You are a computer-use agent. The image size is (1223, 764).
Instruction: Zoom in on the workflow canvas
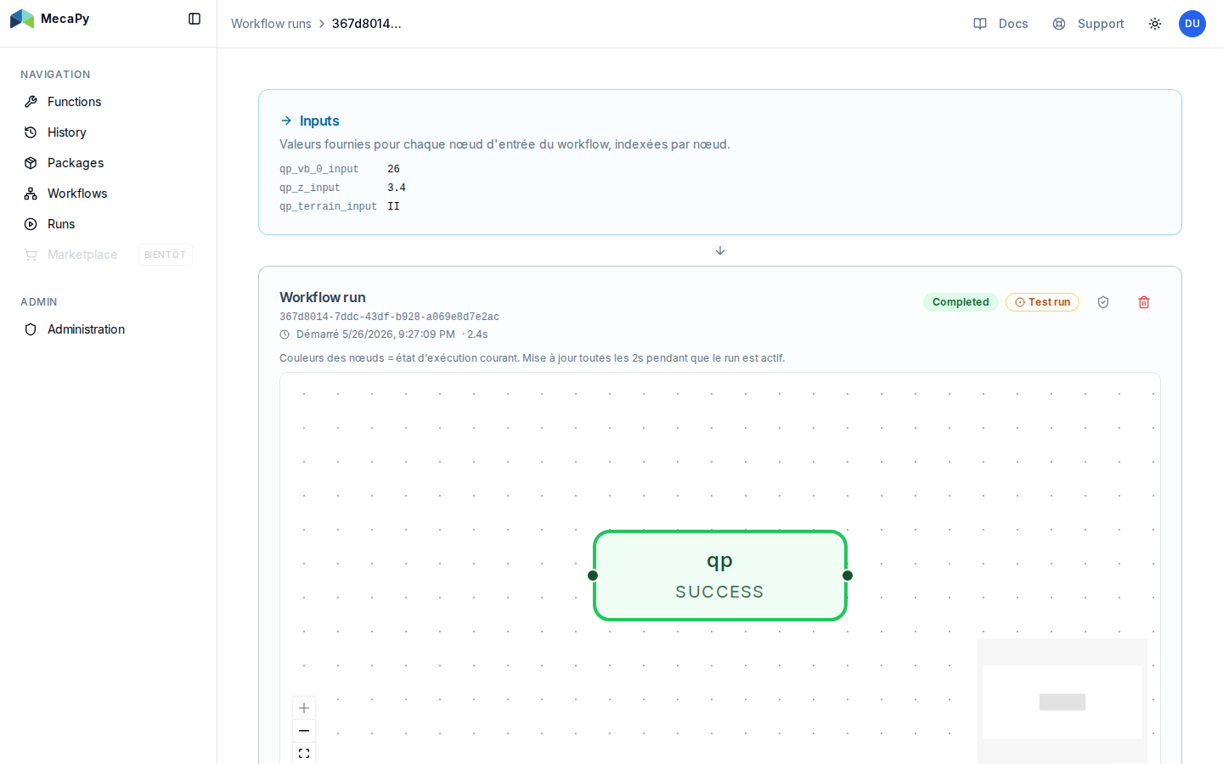point(304,708)
